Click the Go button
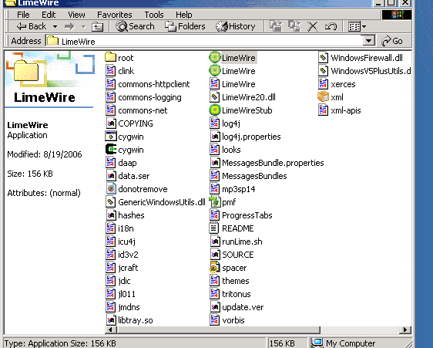Screen dimensions: 433x348 392,41
